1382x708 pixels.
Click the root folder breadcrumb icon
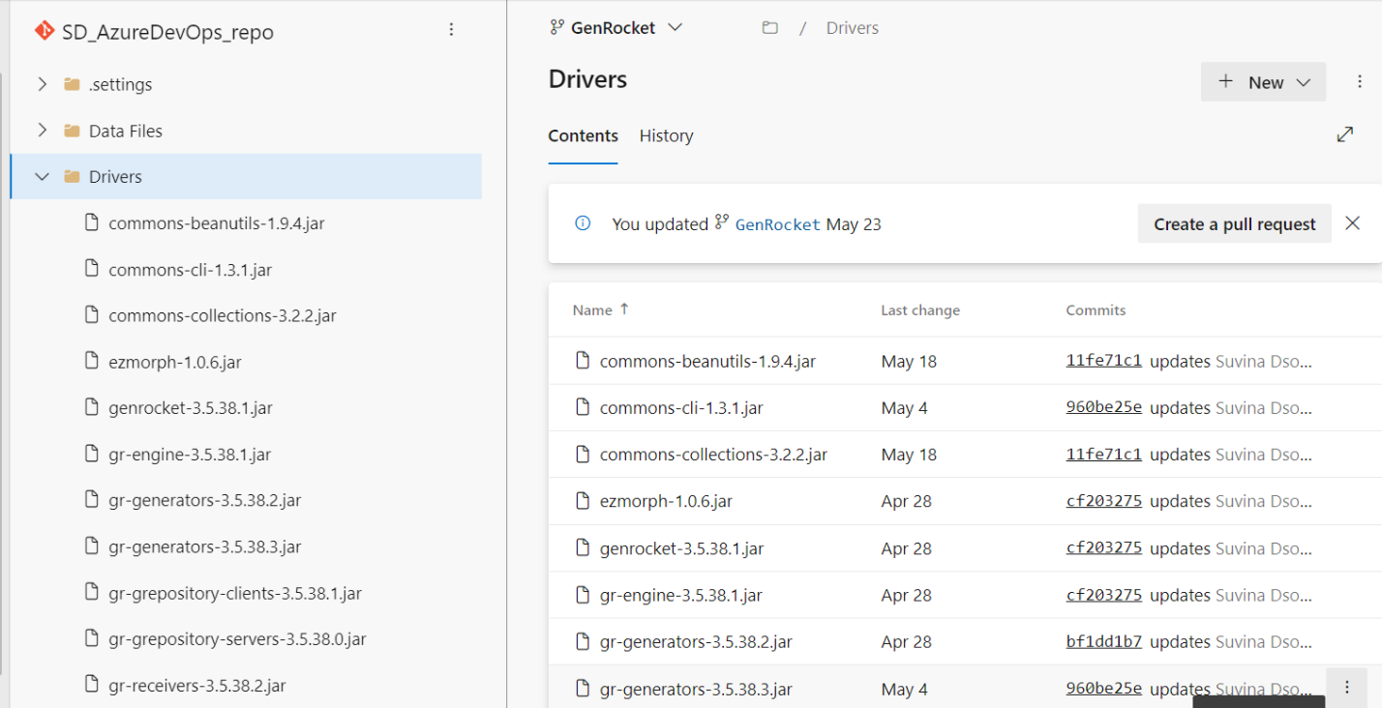[770, 28]
